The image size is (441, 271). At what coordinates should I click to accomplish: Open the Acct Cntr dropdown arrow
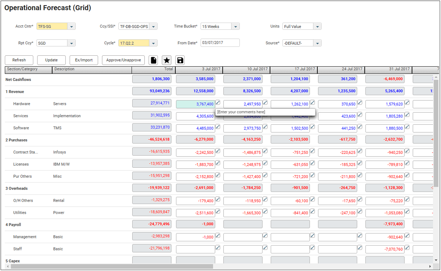click(71, 27)
